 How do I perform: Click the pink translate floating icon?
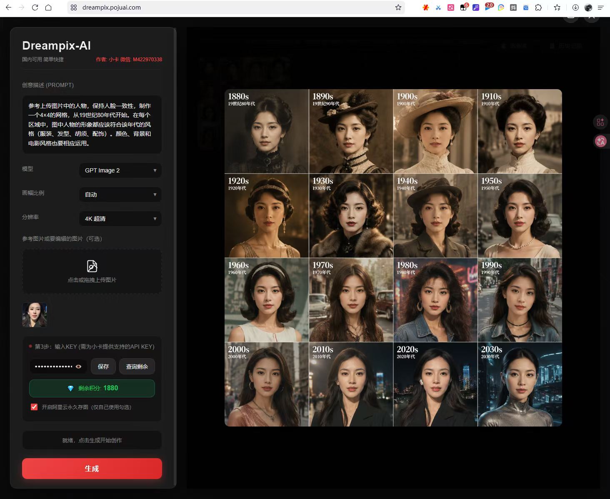coord(600,142)
